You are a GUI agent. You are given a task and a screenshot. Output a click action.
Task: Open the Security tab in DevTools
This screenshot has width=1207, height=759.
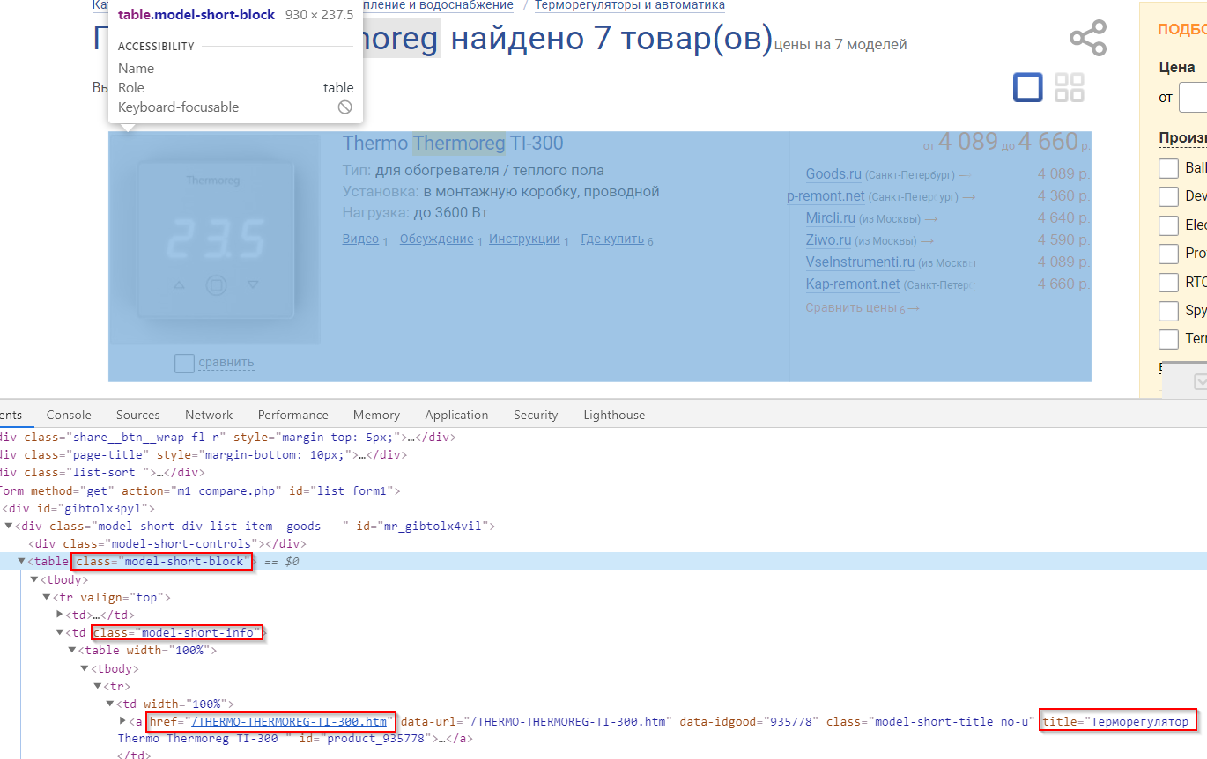coord(536,415)
